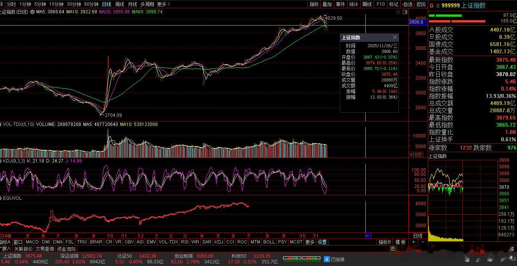Click the 已连接 connection status
The width and height of the screenshot is (517, 266).
[338, 259]
